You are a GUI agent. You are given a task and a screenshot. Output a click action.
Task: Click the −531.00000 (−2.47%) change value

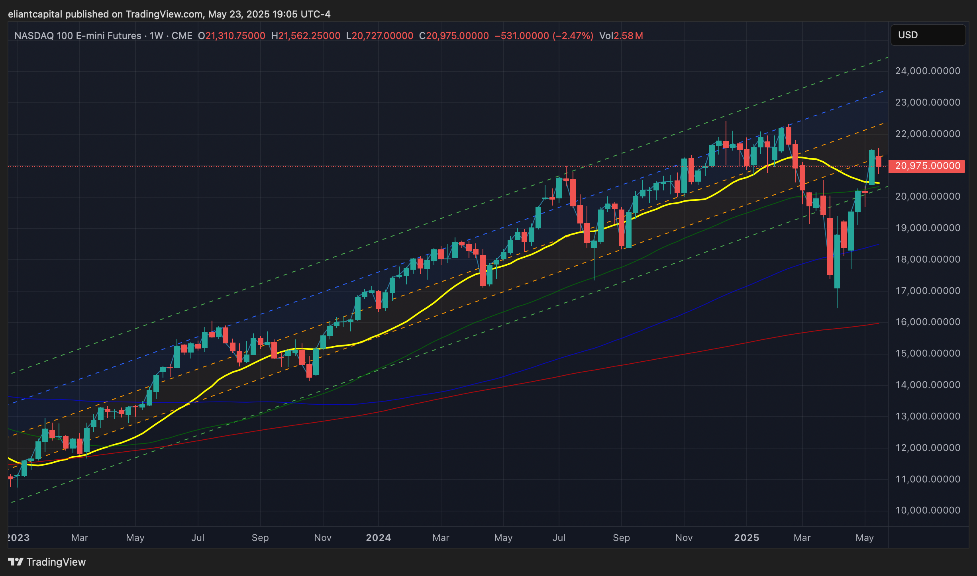(543, 36)
